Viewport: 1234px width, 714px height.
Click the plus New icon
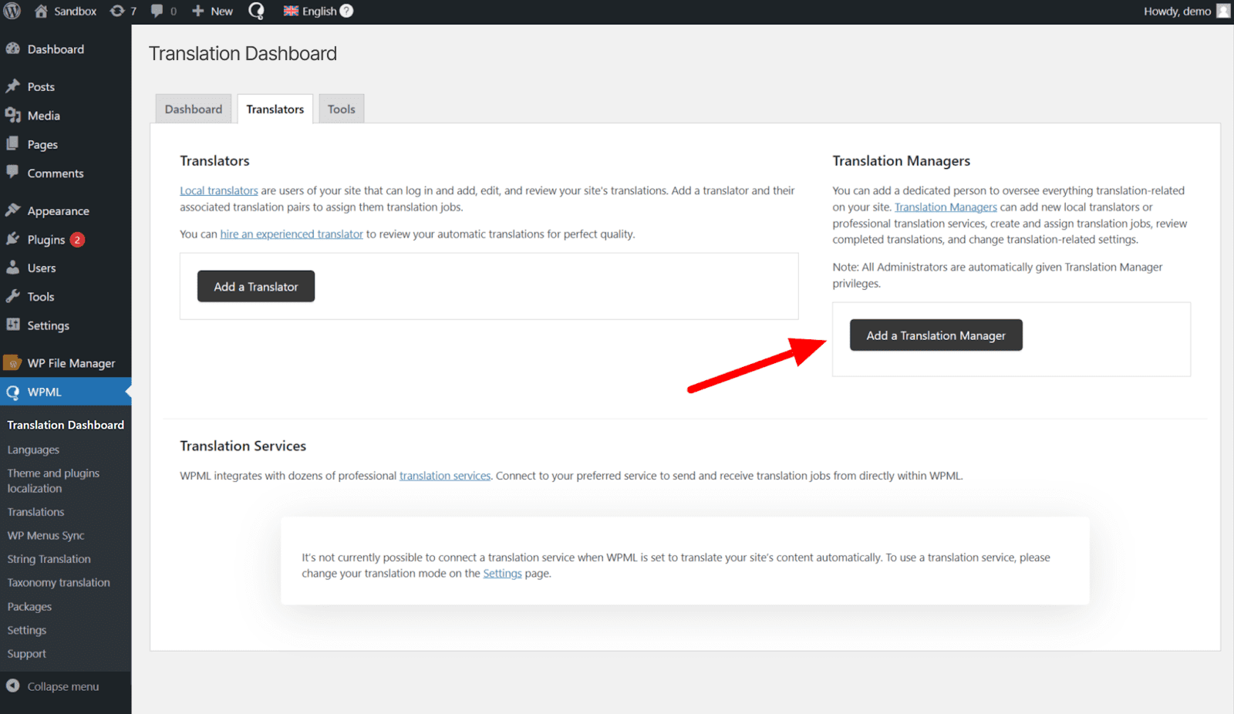tap(198, 11)
